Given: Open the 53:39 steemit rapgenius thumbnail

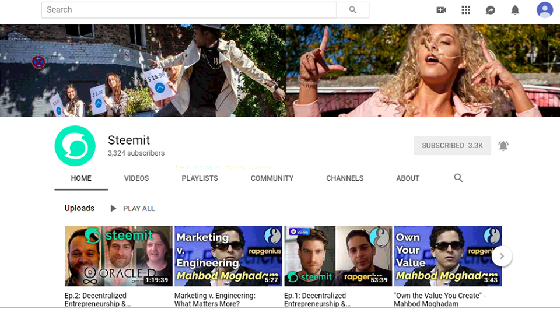Looking at the screenshot, I should tap(338, 256).
